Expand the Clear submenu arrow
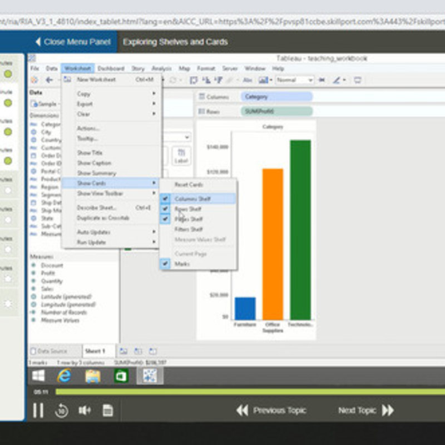 (x=154, y=114)
